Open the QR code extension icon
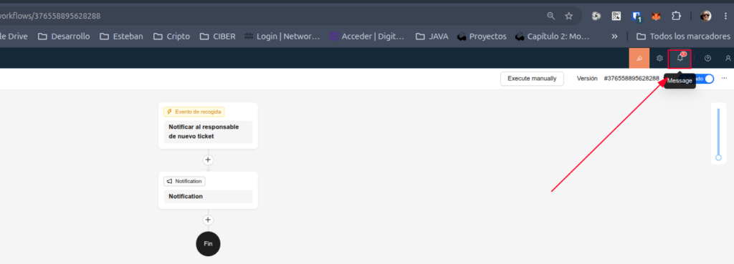 click(616, 16)
